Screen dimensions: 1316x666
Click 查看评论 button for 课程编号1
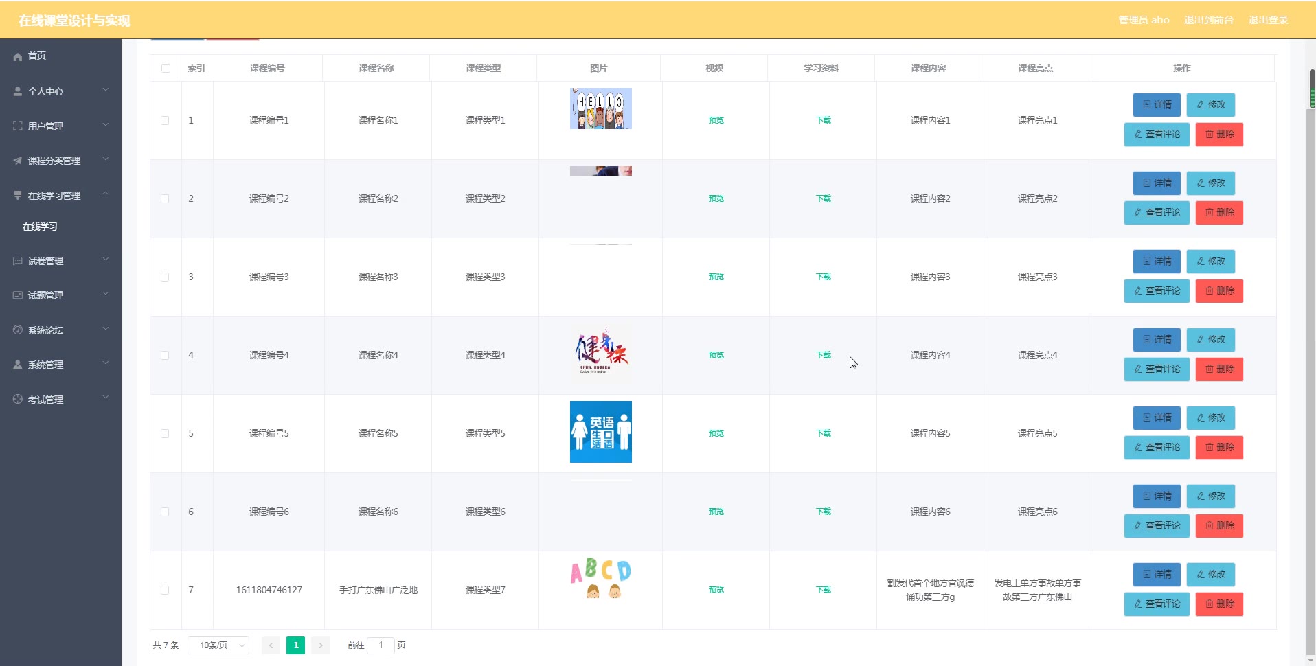tap(1157, 135)
